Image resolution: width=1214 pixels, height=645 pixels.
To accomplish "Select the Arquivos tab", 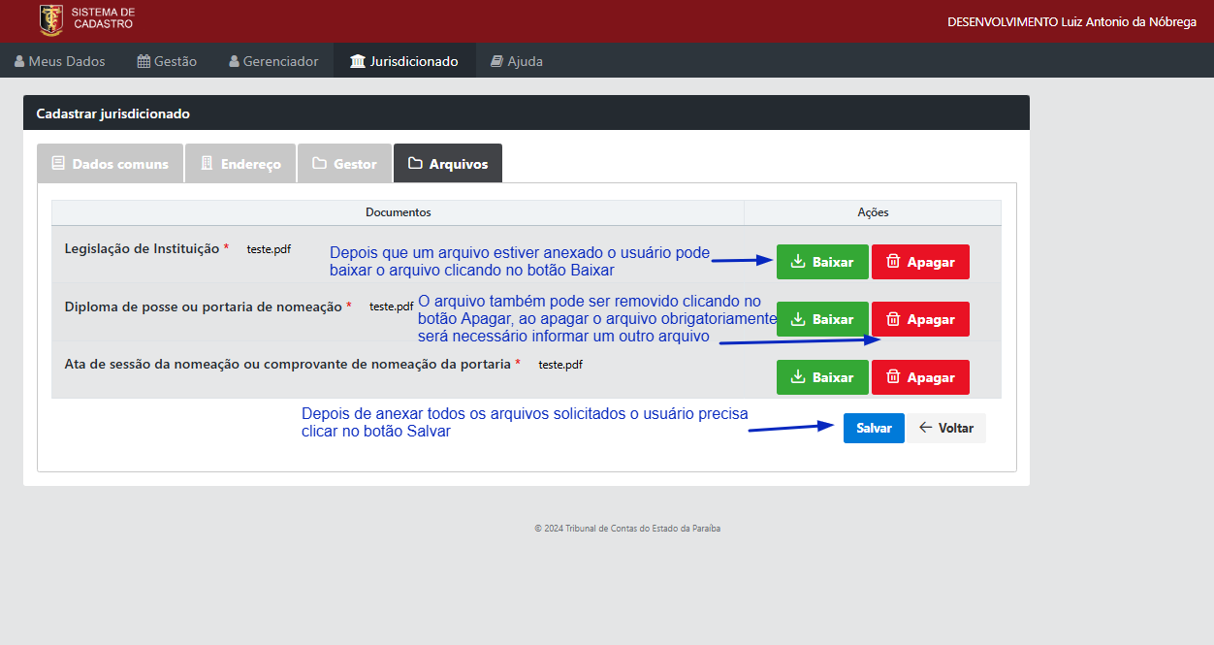I will tap(448, 164).
